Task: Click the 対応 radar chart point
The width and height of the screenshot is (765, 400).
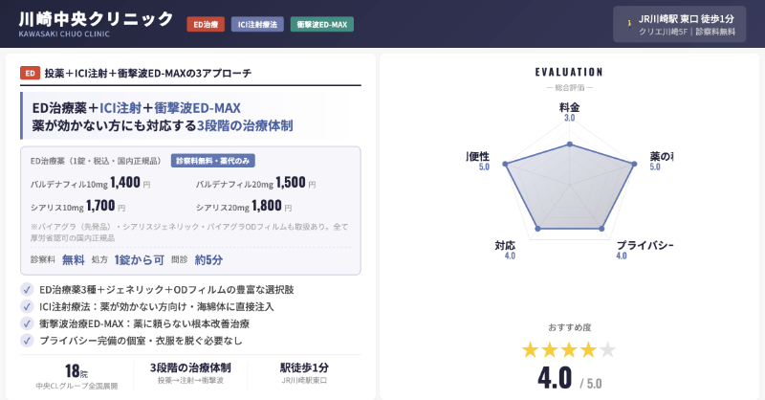Action: click(539, 228)
